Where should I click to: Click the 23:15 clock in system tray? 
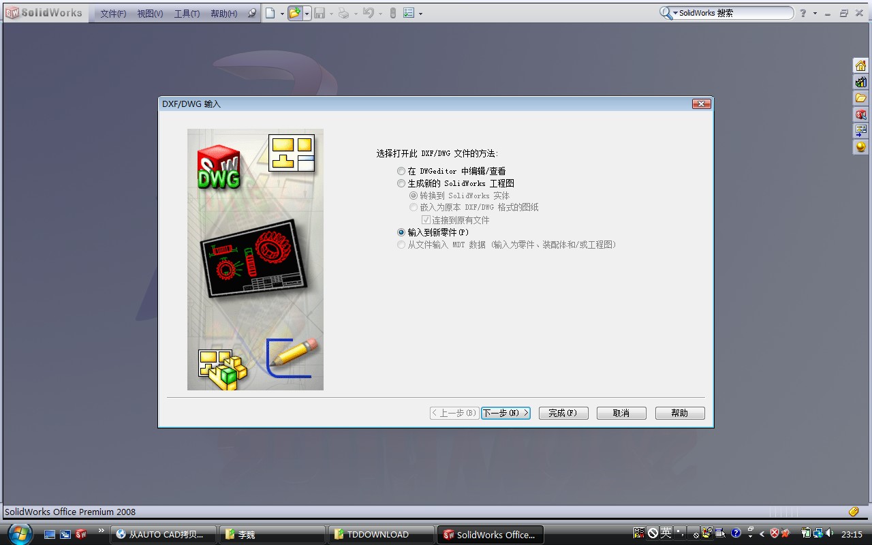click(852, 534)
